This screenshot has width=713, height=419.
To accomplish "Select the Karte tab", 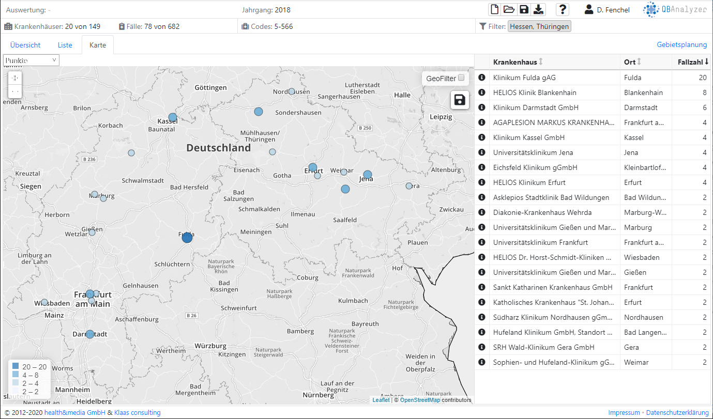I will 98,45.
